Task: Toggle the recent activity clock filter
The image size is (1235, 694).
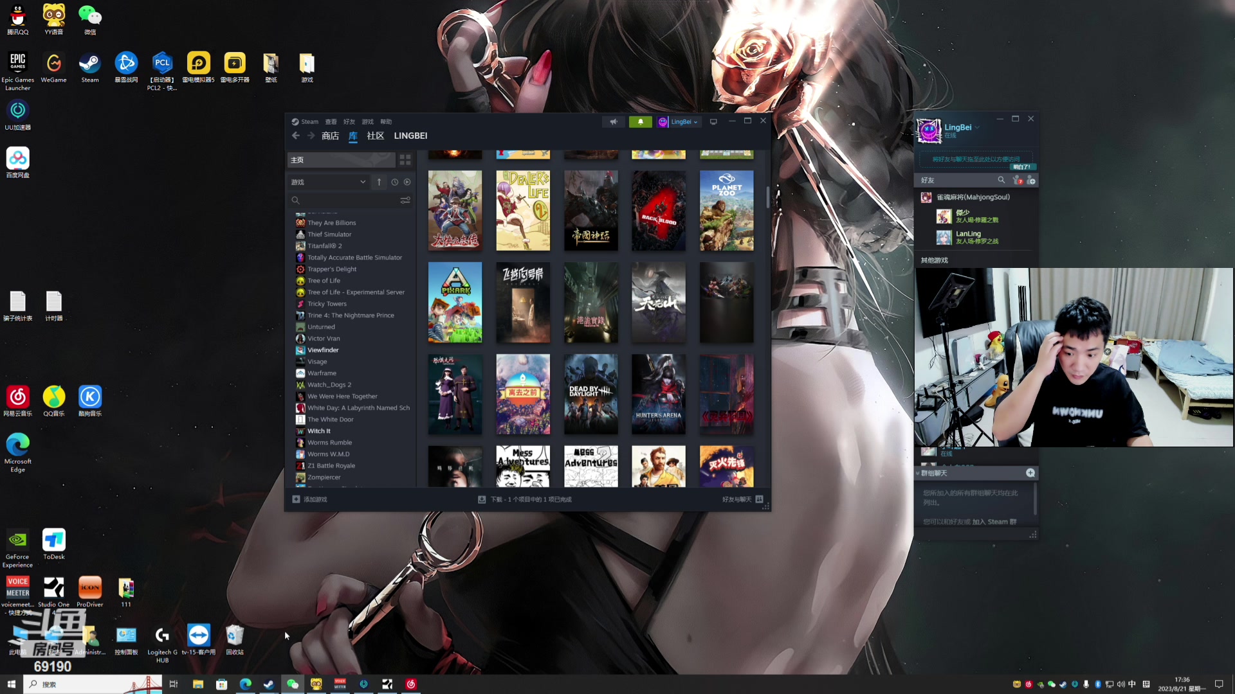Action: click(395, 182)
